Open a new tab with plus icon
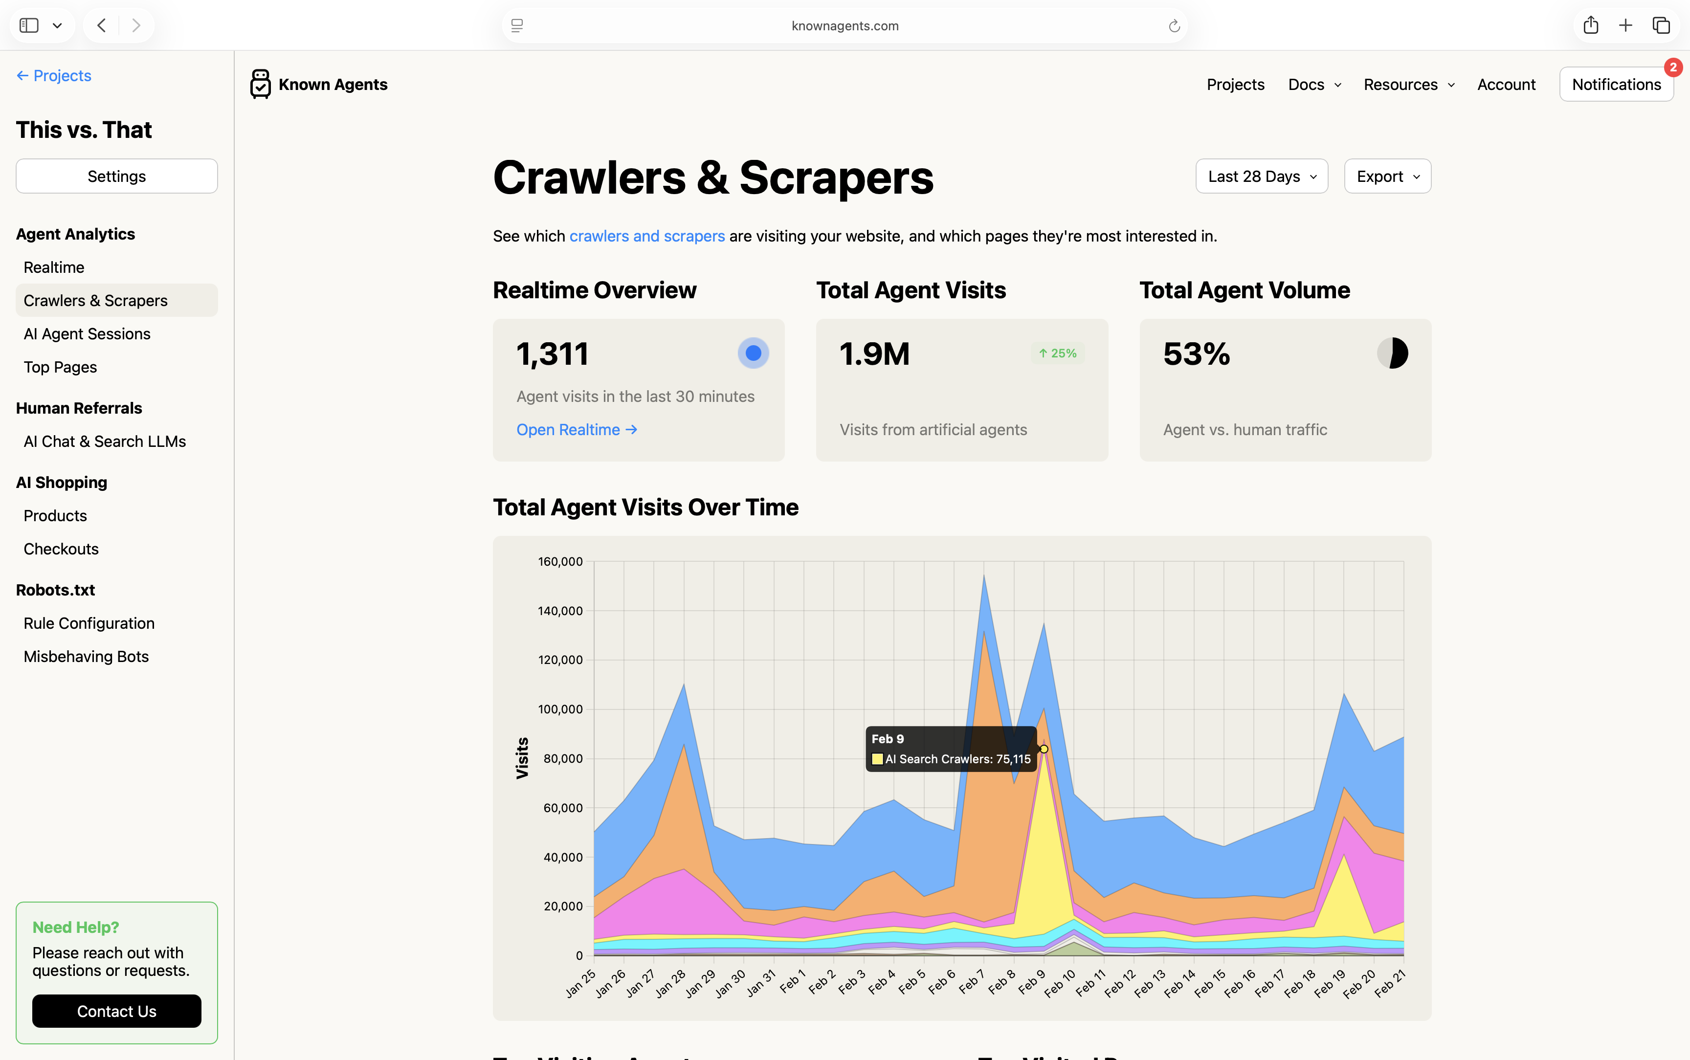The image size is (1690, 1060). click(1625, 25)
